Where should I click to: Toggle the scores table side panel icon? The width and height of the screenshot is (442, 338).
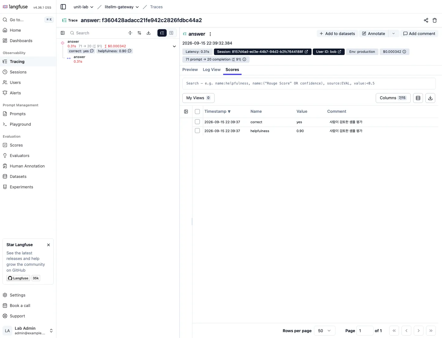click(x=186, y=112)
